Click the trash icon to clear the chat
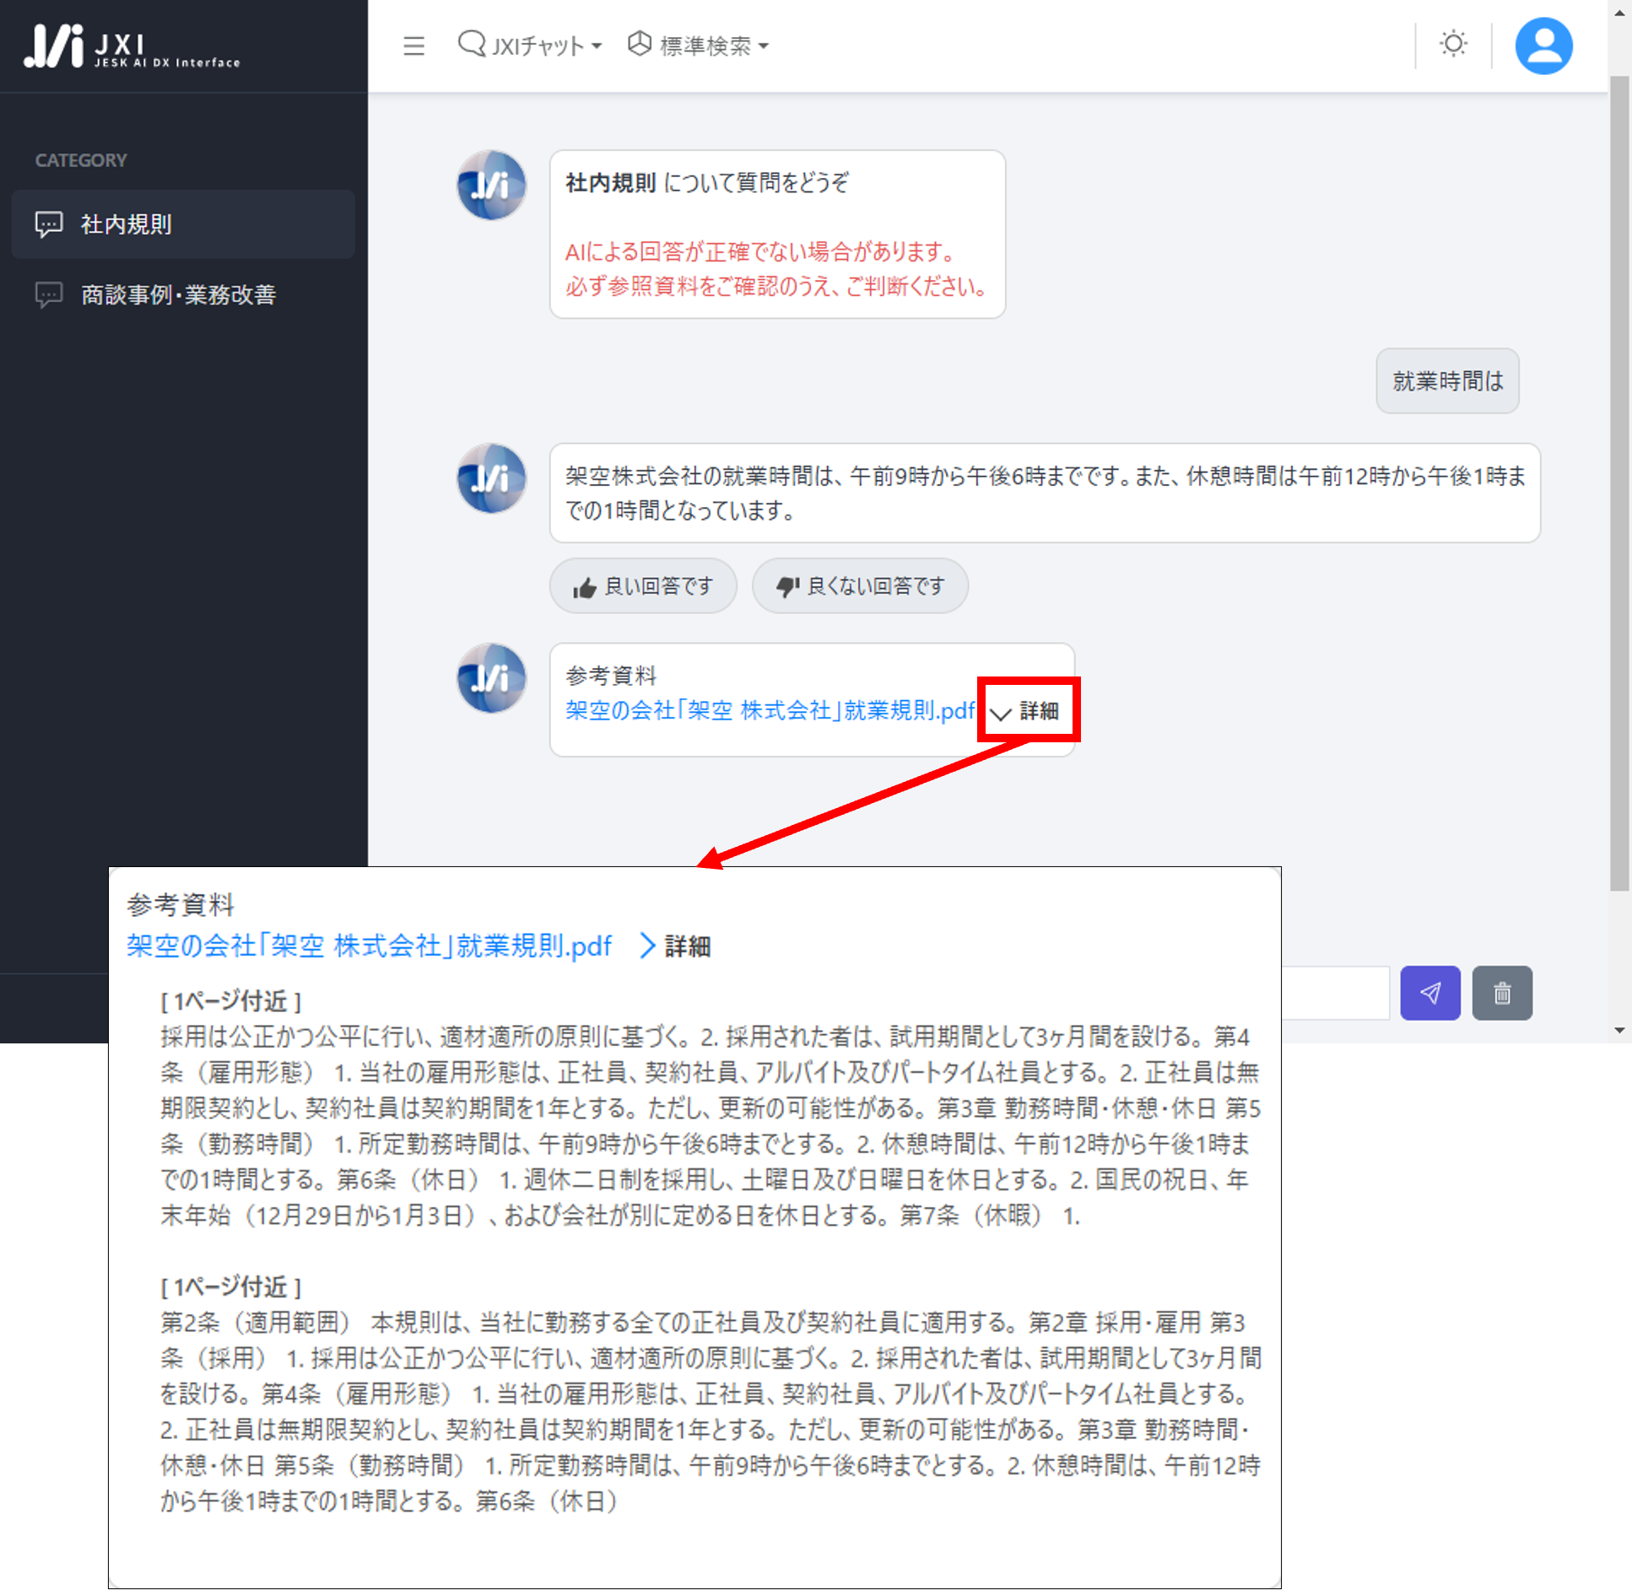This screenshot has height=1590, width=1632. 1502,993
